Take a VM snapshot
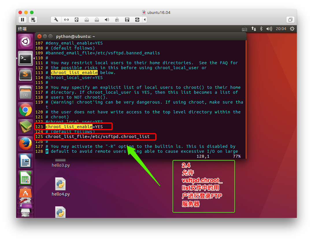Screen dimensions: 313x241 coord(33,20)
